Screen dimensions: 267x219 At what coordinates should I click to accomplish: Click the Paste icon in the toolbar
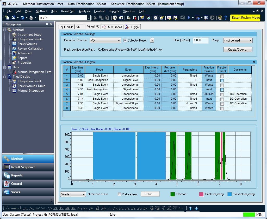tap(108, 18)
